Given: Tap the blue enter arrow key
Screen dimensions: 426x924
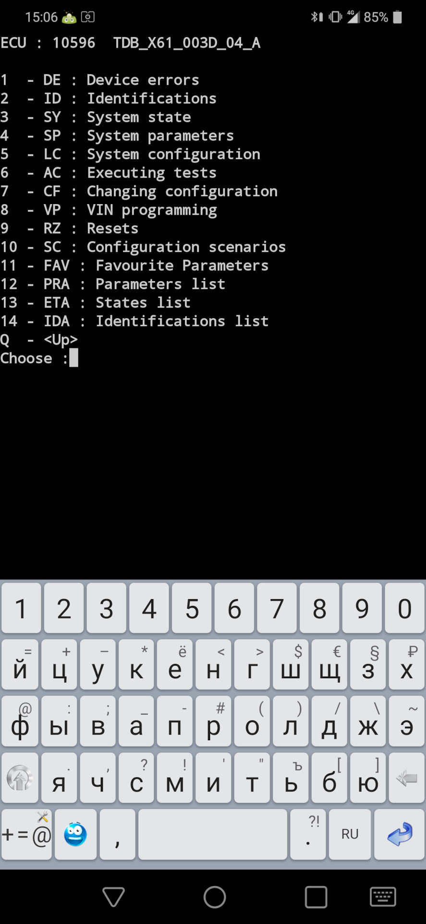Looking at the screenshot, I should coord(400,834).
